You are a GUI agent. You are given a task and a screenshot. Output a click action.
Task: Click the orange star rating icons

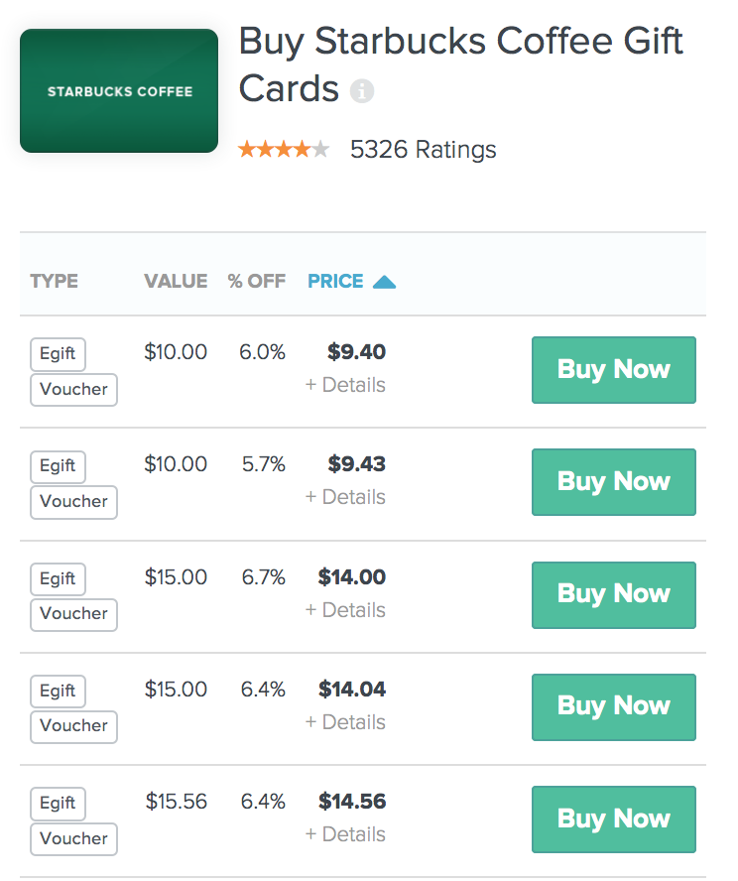tap(284, 150)
